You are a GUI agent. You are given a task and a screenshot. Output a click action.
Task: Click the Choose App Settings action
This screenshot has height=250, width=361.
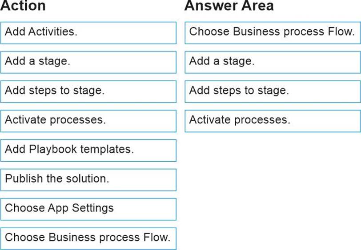(x=88, y=209)
